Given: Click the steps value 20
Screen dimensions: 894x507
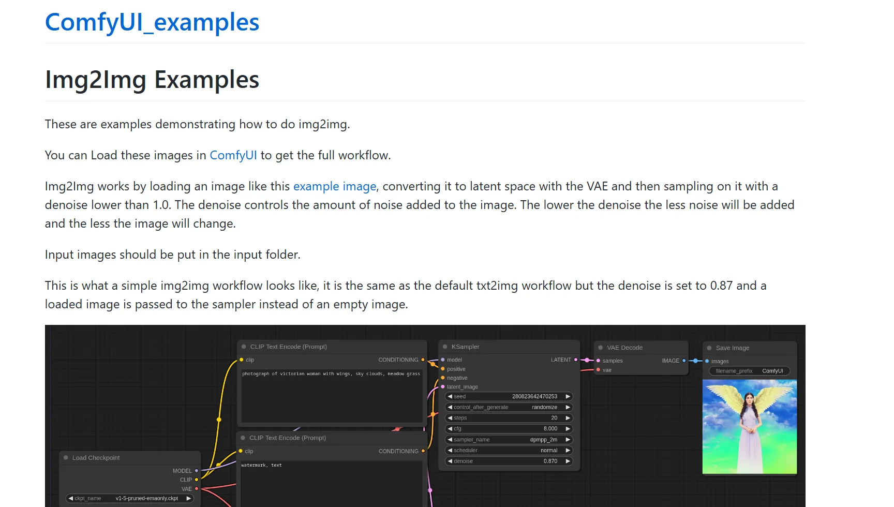Looking at the screenshot, I should click(554, 418).
